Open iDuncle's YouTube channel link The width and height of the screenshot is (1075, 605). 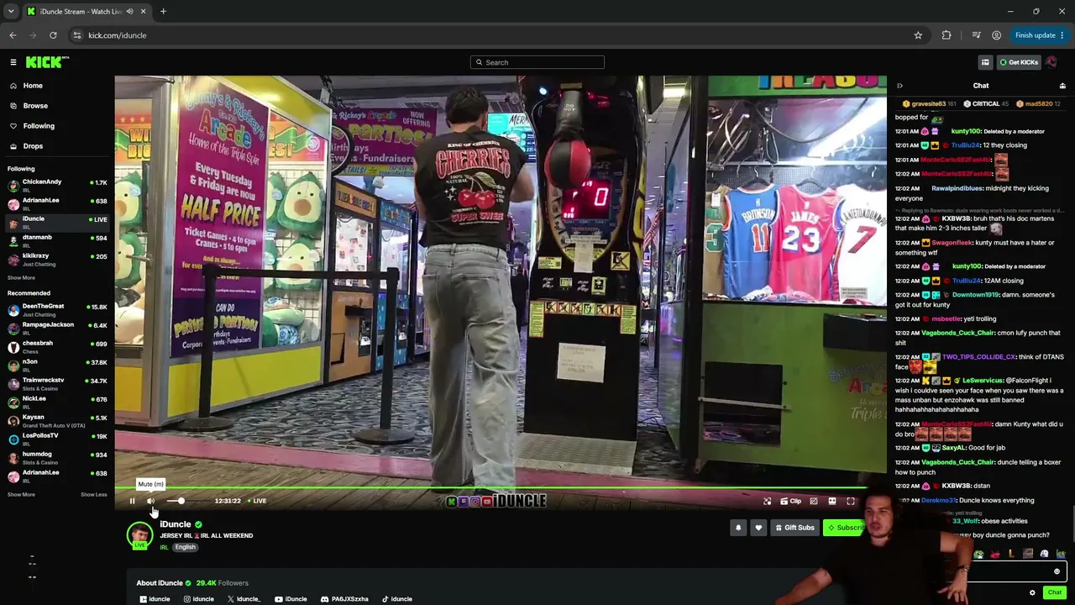tap(291, 599)
